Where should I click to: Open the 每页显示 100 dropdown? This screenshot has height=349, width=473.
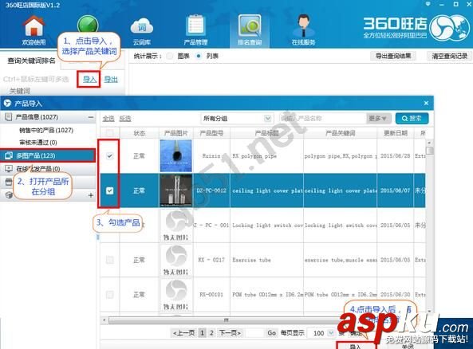(x=321, y=333)
